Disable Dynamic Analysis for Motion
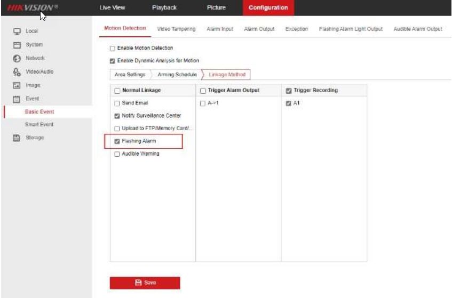 113,61
